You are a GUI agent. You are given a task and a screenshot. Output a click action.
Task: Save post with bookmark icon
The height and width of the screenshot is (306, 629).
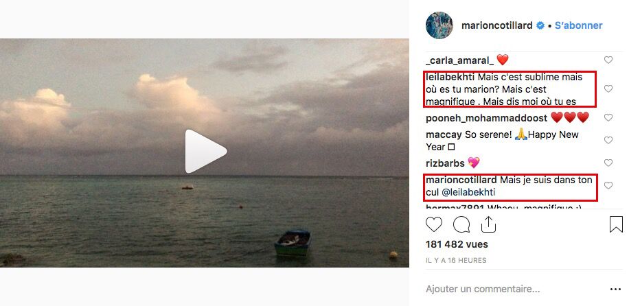coord(616,224)
